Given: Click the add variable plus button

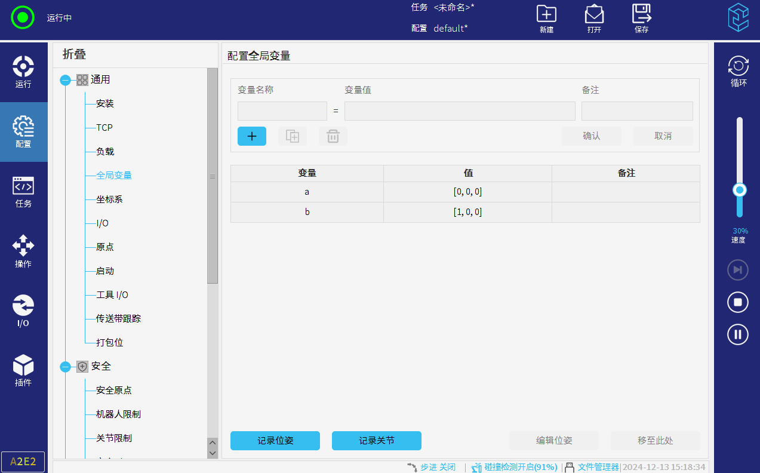Looking at the screenshot, I should pos(252,136).
